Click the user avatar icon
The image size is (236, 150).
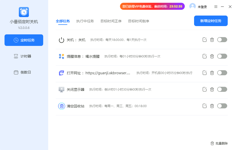pos(193,7)
